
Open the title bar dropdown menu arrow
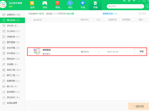134,1
